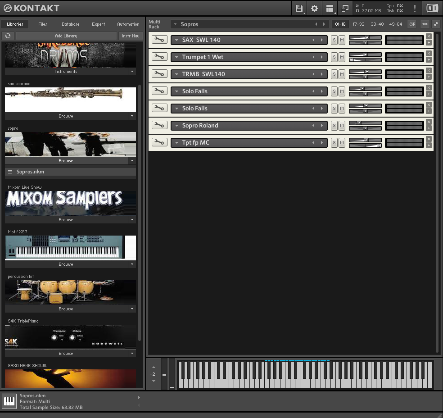Click keyboard icon in info pane
Image resolution: width=443 pixels, height=418 pixels.
coord(9,401)
